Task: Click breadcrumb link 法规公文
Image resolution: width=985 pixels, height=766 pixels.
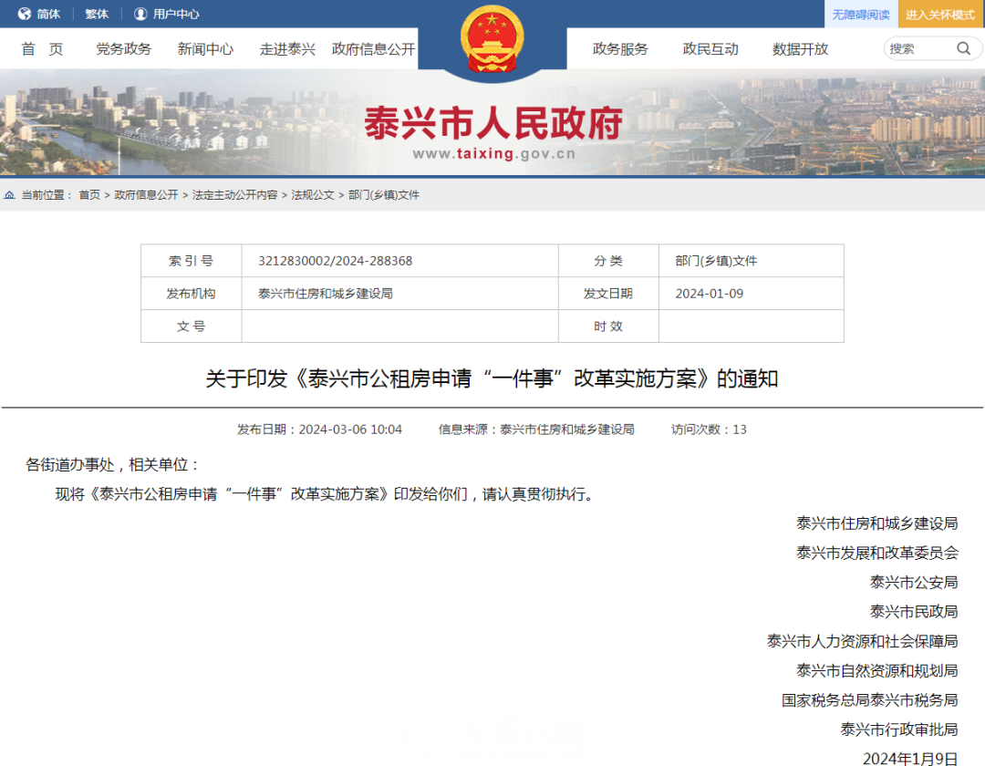Action: click(x=313, y=195)
